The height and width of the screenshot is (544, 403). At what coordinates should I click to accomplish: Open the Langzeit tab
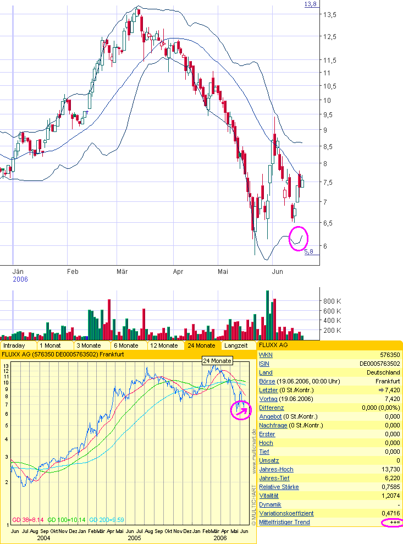pos(239,345)
